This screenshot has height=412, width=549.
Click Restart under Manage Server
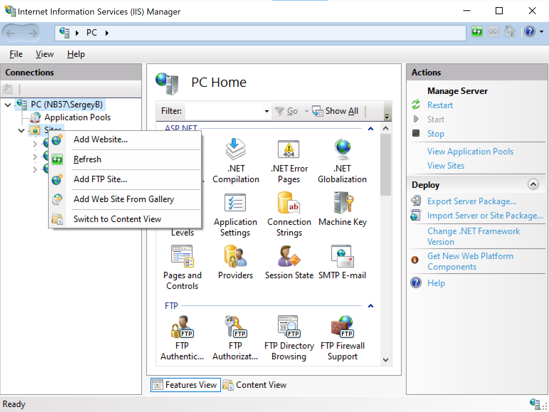coord(440,105)
